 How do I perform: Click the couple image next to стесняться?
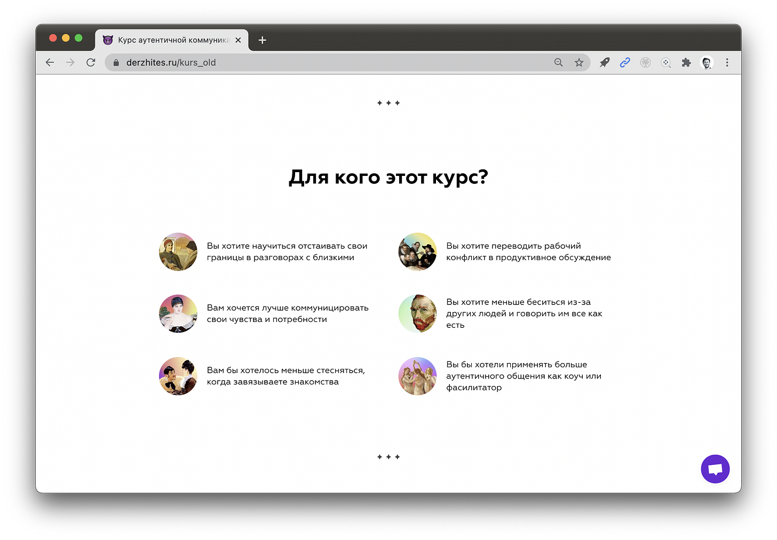pyautogui.click(x=178, y=376)
